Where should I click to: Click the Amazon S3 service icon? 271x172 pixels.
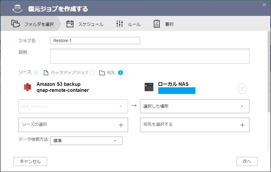pos(28,87)
